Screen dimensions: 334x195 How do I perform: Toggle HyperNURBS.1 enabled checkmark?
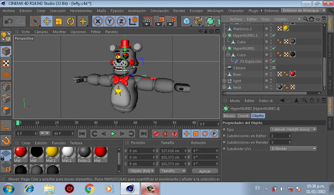274,35
